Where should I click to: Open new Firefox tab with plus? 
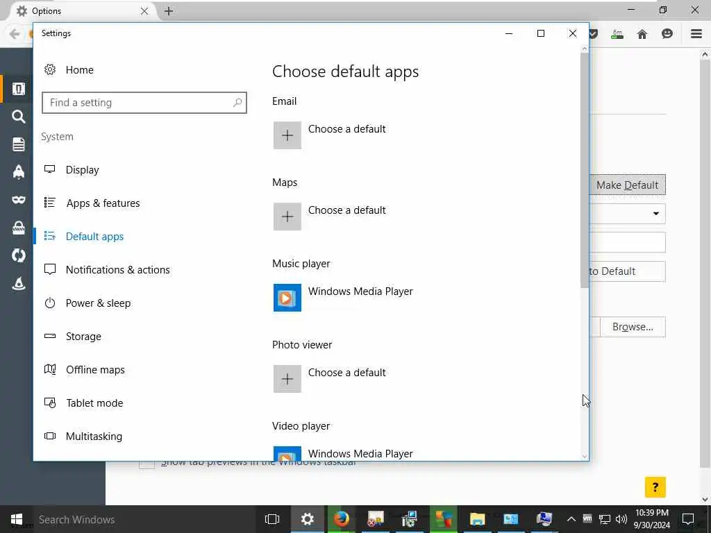click(169, 11)
